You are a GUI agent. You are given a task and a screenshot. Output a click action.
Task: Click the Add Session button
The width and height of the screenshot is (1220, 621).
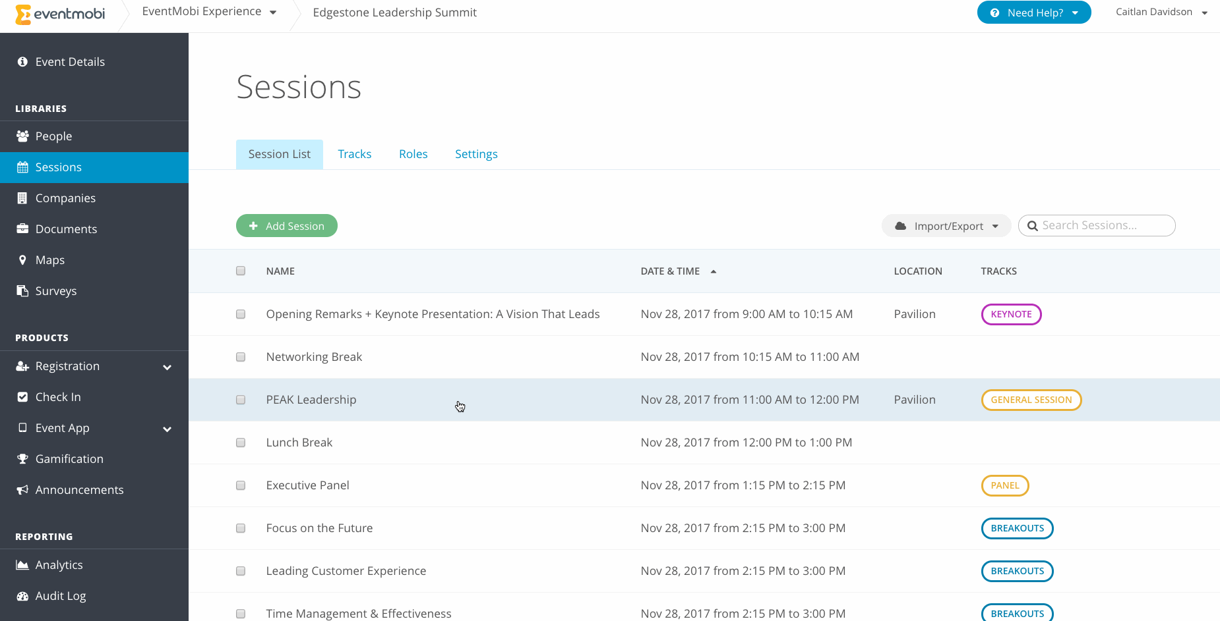[x=287, y=226]
